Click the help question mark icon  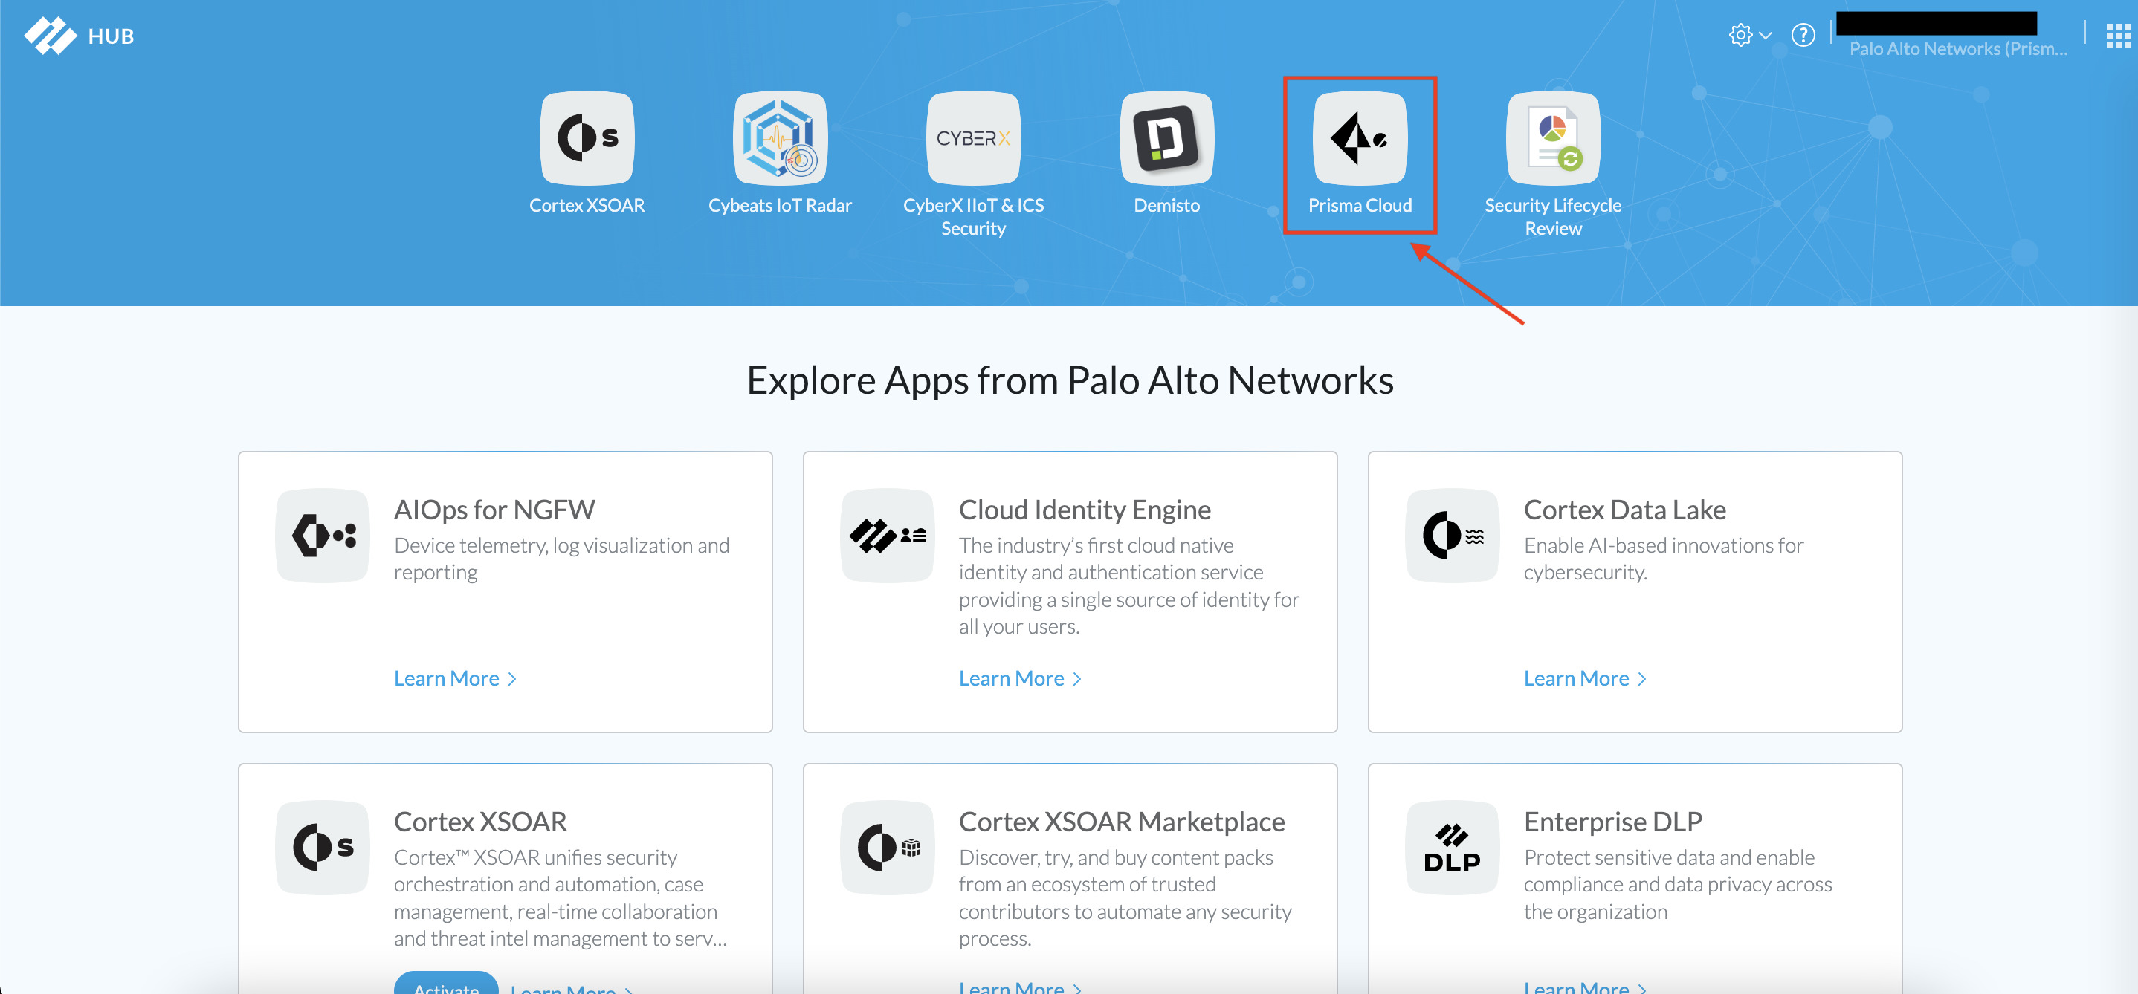(x=1803, y=36)
